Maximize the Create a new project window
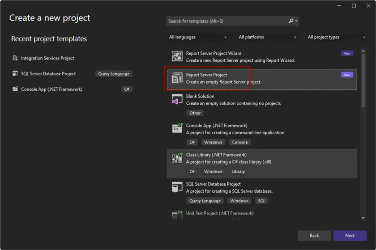Viewport: 376px width, 250px height. (x=354, y=5)
